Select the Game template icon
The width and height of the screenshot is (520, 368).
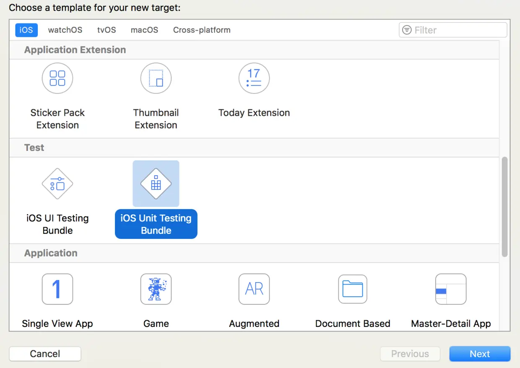click(156, 289)
